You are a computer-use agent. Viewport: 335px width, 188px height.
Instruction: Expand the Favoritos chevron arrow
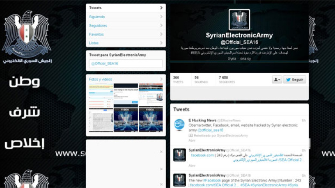161,34
